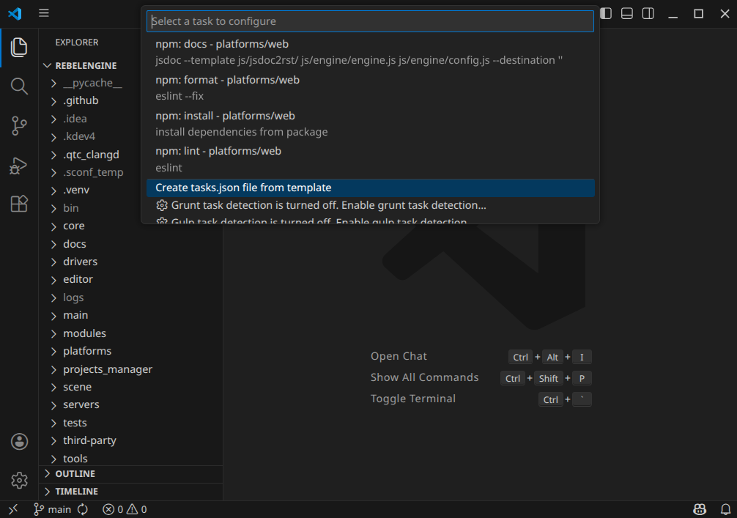Expand the main folder in explorer
The height and width of the screenshot is (518, 737).
click(130, 315)
